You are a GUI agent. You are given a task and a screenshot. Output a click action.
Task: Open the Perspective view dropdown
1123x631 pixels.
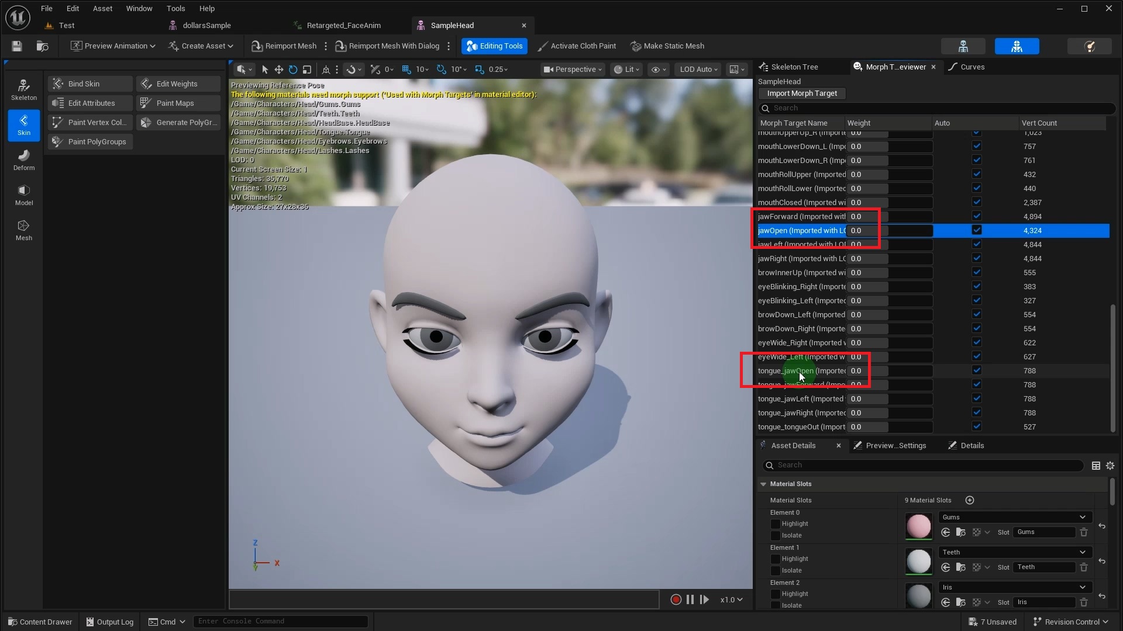(x=572, y=70)
